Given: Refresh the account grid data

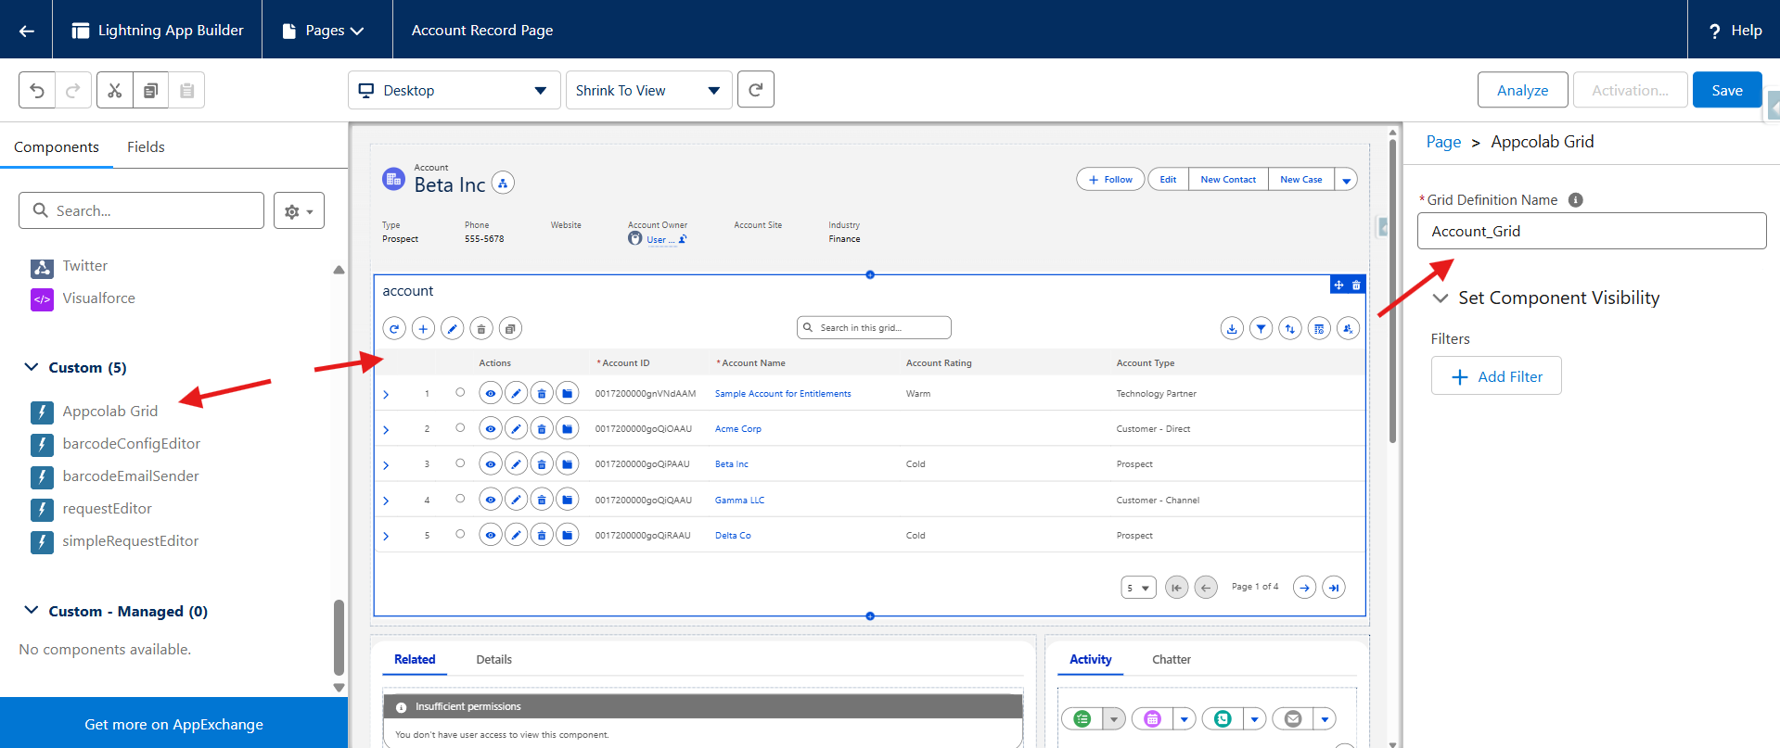Looking at the screenshot, I should 394,328.
